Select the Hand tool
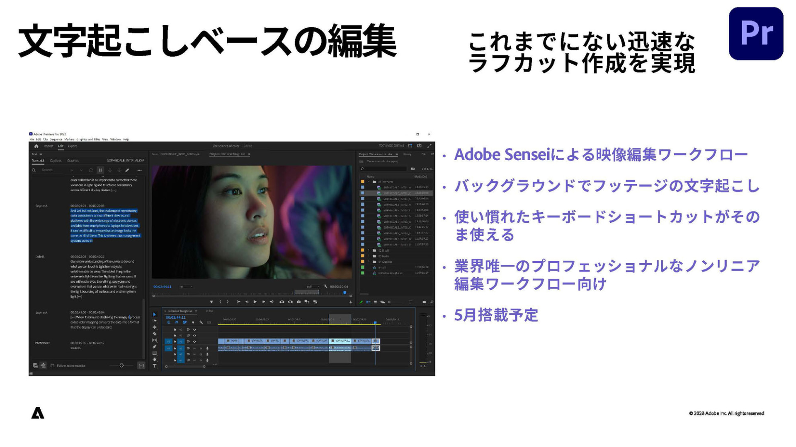The height and width of the screenshot is (447, 796). click(155, 360)
